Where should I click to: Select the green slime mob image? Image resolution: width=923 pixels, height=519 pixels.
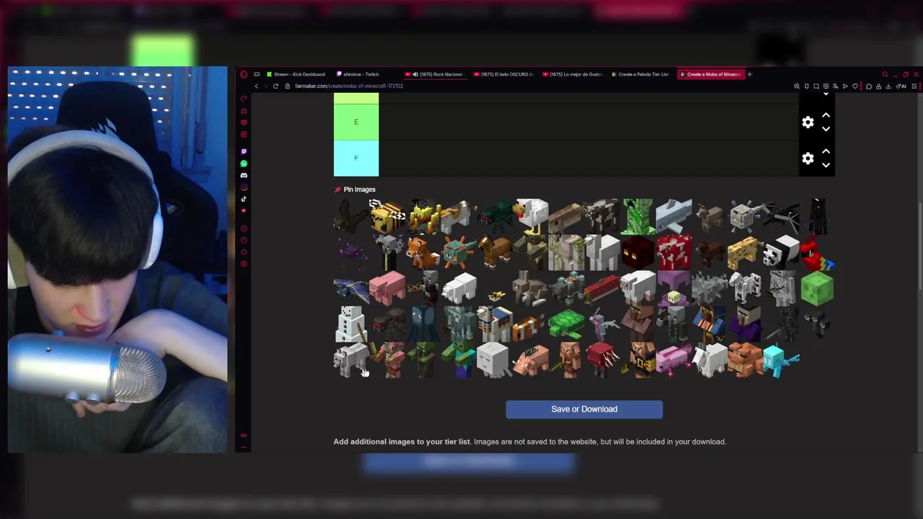pos(817,289)
